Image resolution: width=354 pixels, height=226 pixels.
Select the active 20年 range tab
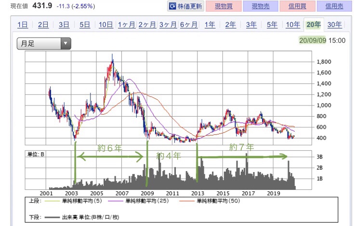tap(314, 25)
